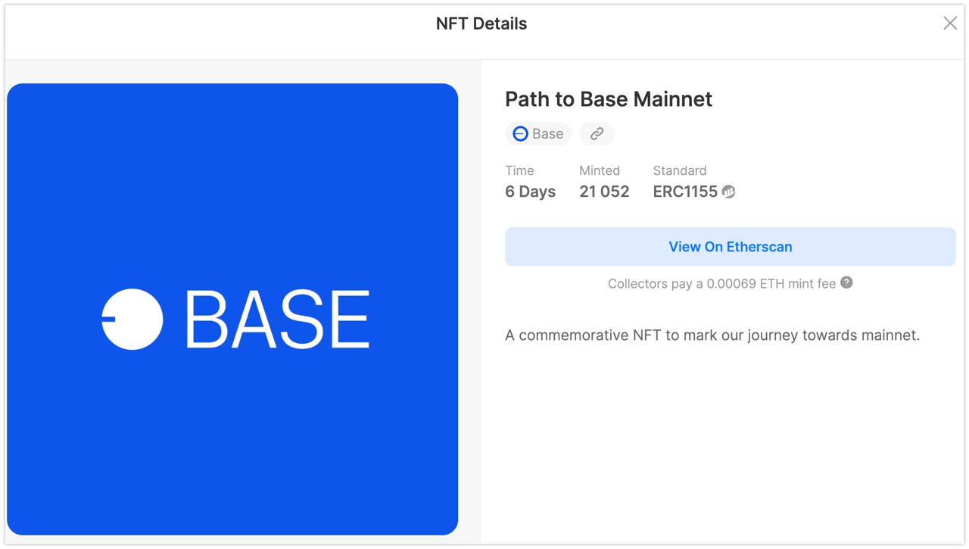Click the Standard label
This screenshot has width=969, height=549.
680,170
